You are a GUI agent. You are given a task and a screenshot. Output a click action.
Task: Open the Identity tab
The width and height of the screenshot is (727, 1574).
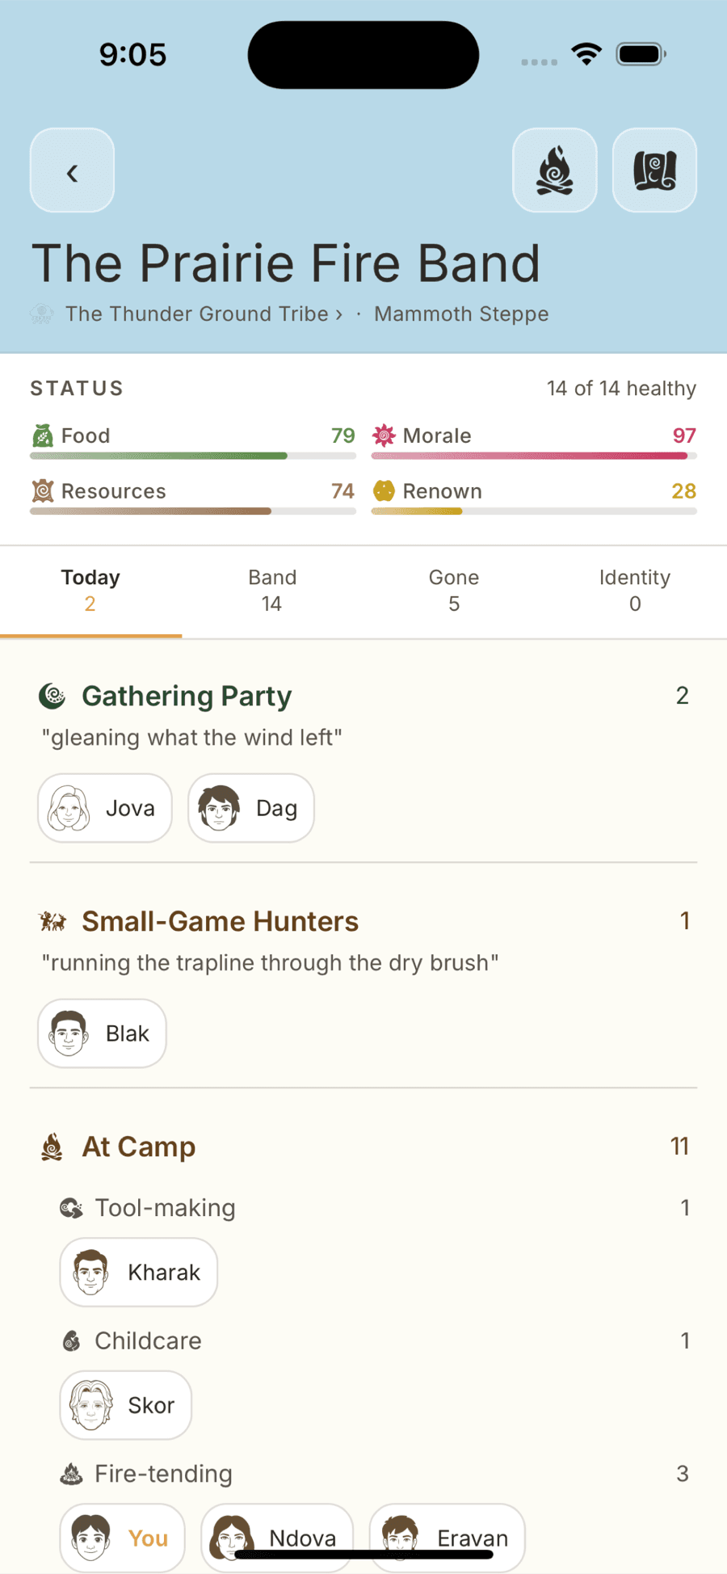coord(635,591)
